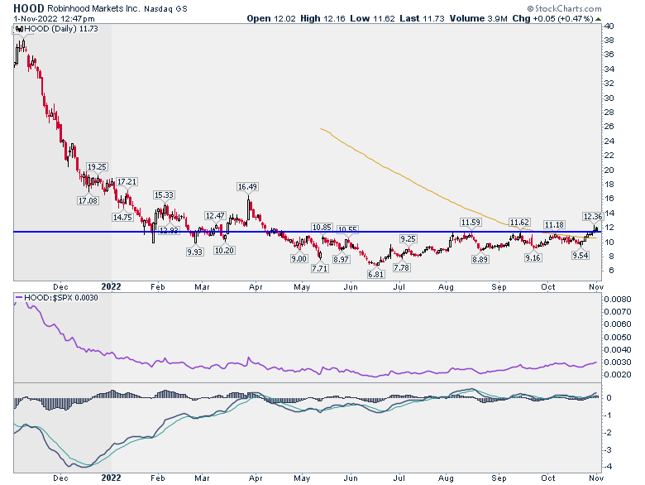Click the -4 tick on MACD axis
The image size is (645, 485).
click(608, 467)
